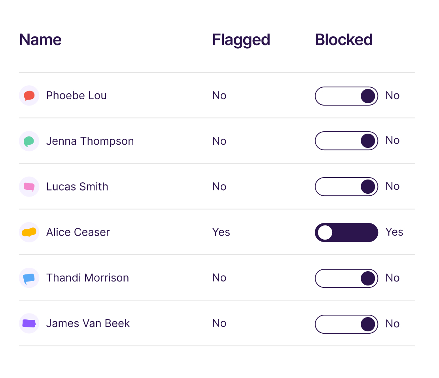Sort by the Name column header
Image resolution: width=439 pixels, height=378 pixels.
(40, 40)
